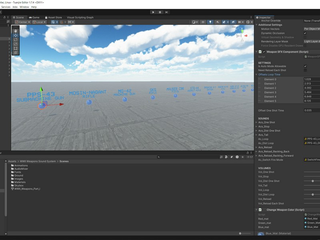Open the Jobs menu
The image size is (320, 240).
point(15,7)
